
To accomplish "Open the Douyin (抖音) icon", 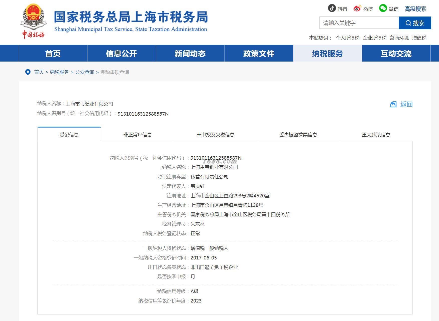I will tap(332, 8).
